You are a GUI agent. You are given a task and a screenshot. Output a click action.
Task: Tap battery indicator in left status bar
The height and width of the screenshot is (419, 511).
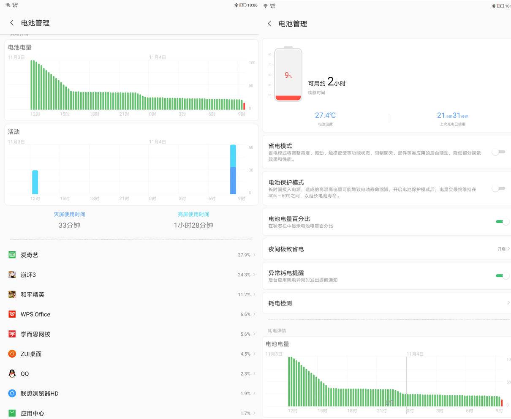tap(243, 5)
